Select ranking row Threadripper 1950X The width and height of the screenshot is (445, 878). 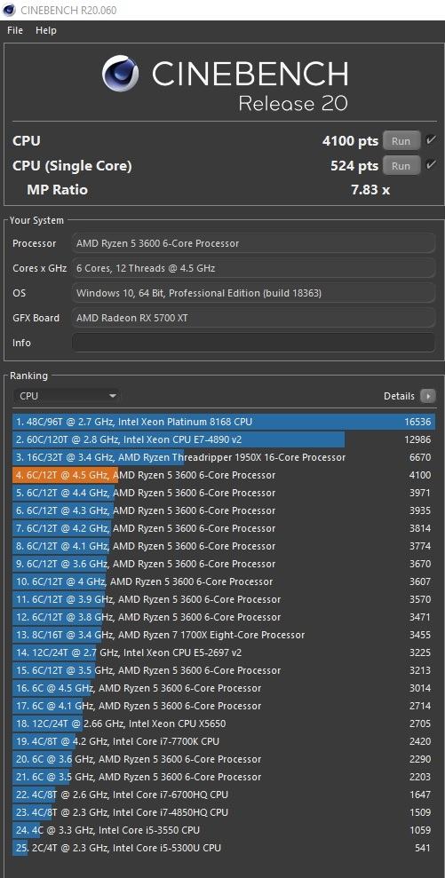coord(224,457)
